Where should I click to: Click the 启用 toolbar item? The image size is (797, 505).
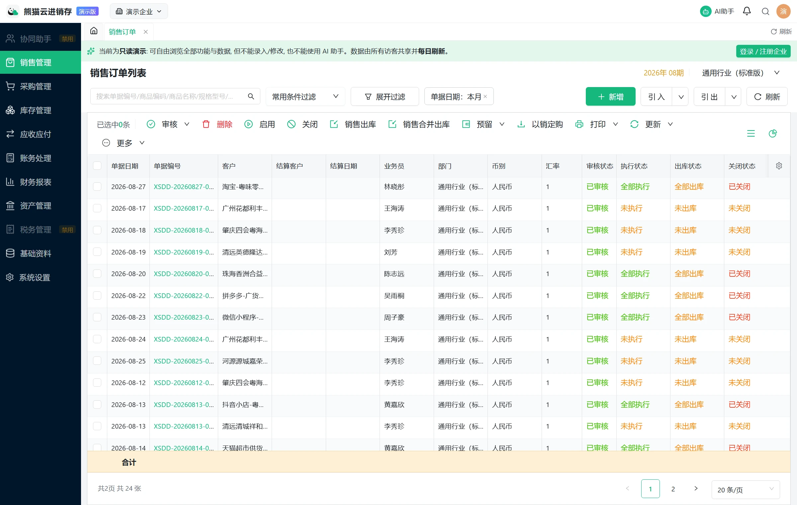point(260,124)
